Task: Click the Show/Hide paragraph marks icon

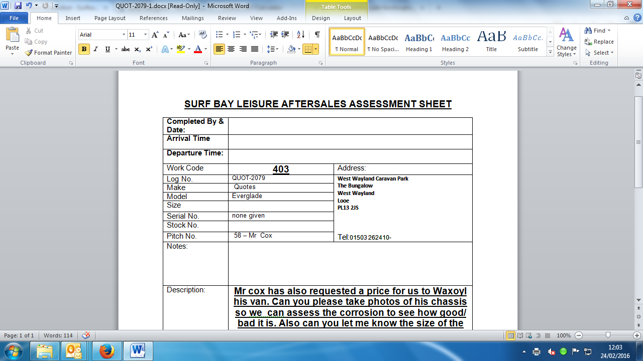Action: [317, 35]
